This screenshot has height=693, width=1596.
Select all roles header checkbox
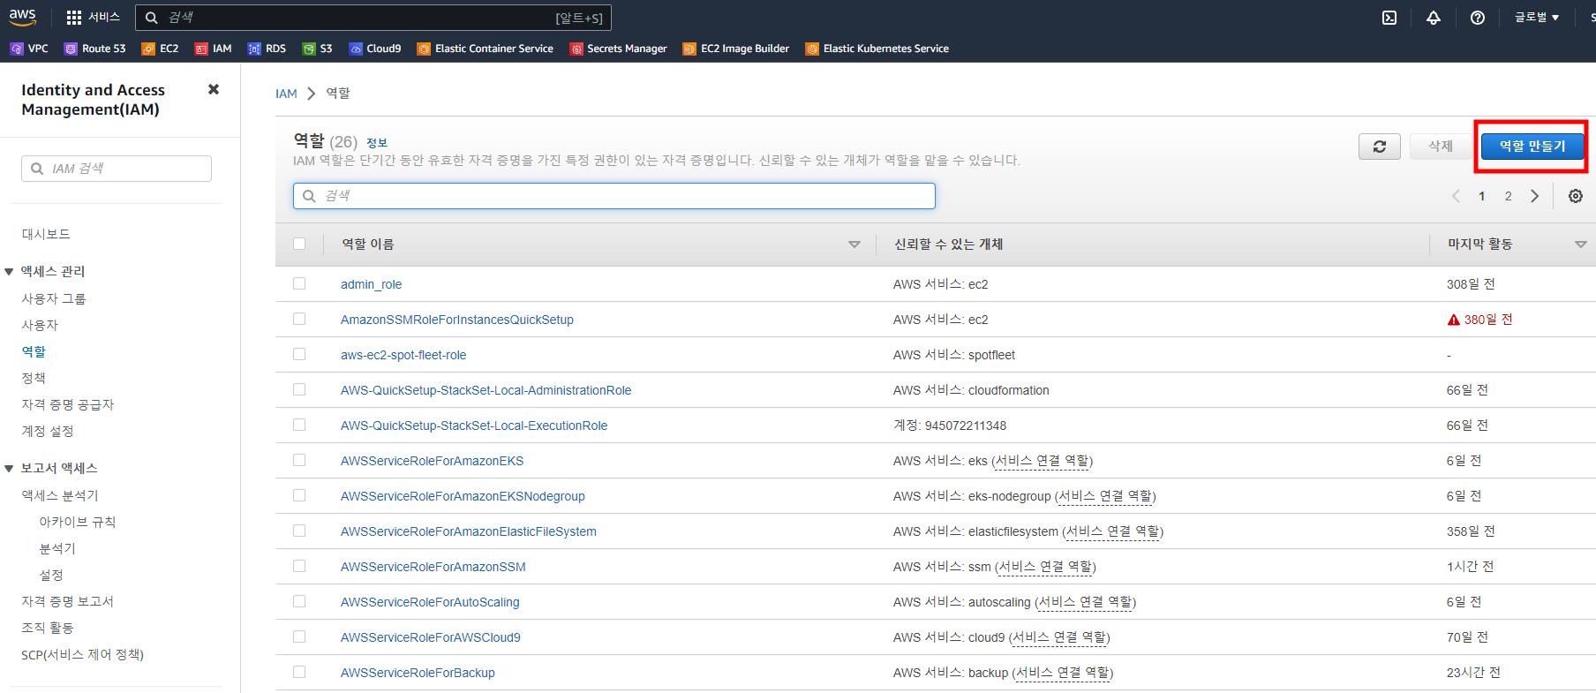[299, 244]
